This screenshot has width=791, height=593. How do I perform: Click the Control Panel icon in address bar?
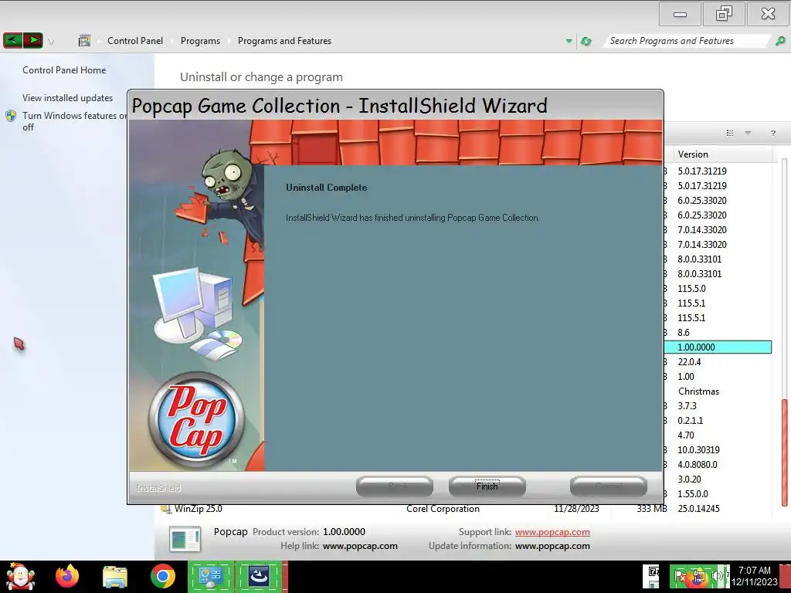click(84, 41)
